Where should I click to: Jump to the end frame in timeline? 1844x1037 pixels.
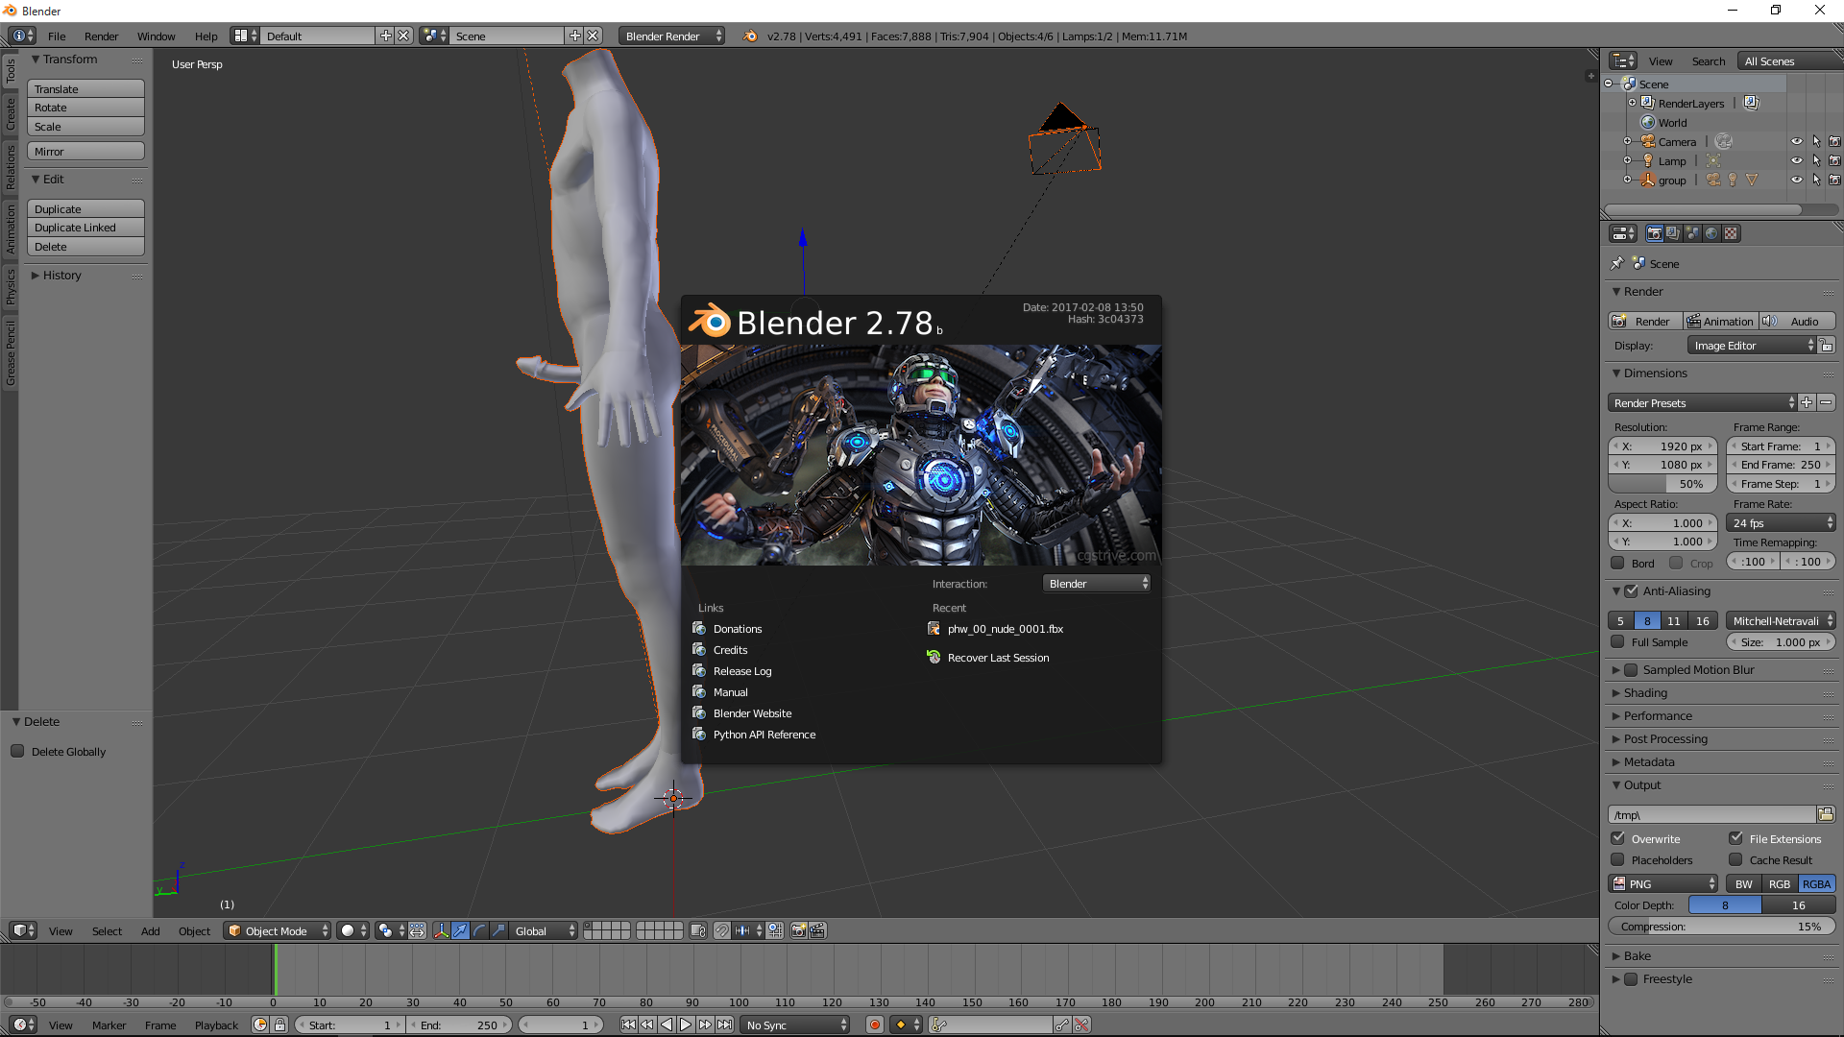[725, 1025]
